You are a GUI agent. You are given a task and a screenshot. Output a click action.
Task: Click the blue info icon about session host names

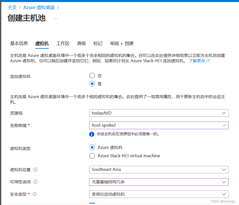(x=92, y=134)
